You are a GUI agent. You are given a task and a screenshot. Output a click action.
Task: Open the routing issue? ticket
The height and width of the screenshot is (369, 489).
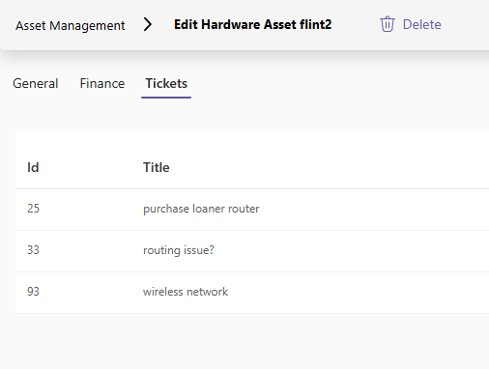coord(179,250)
